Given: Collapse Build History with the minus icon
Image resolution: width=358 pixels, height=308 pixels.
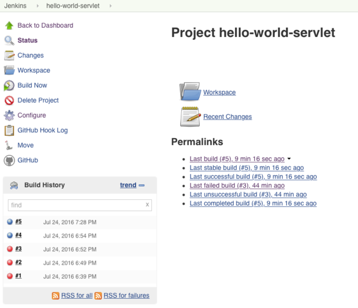Looking at the screenshot, I should click(x=141, y=185).
